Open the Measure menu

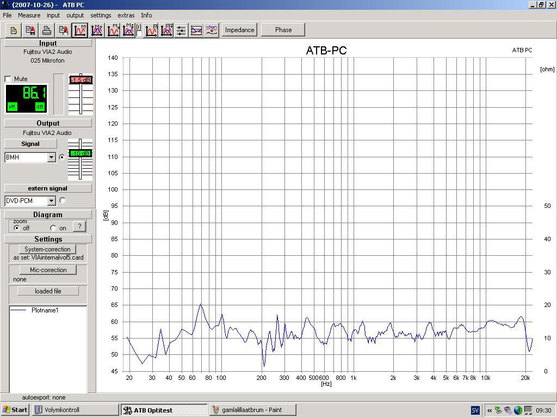[x=29, y=15]
